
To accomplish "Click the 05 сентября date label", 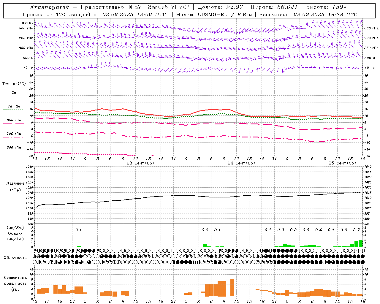I will coord(343,163).
